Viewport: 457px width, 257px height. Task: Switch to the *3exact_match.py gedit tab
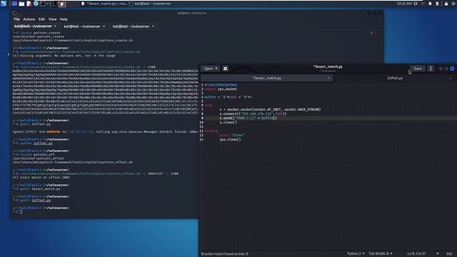(266, 78)
